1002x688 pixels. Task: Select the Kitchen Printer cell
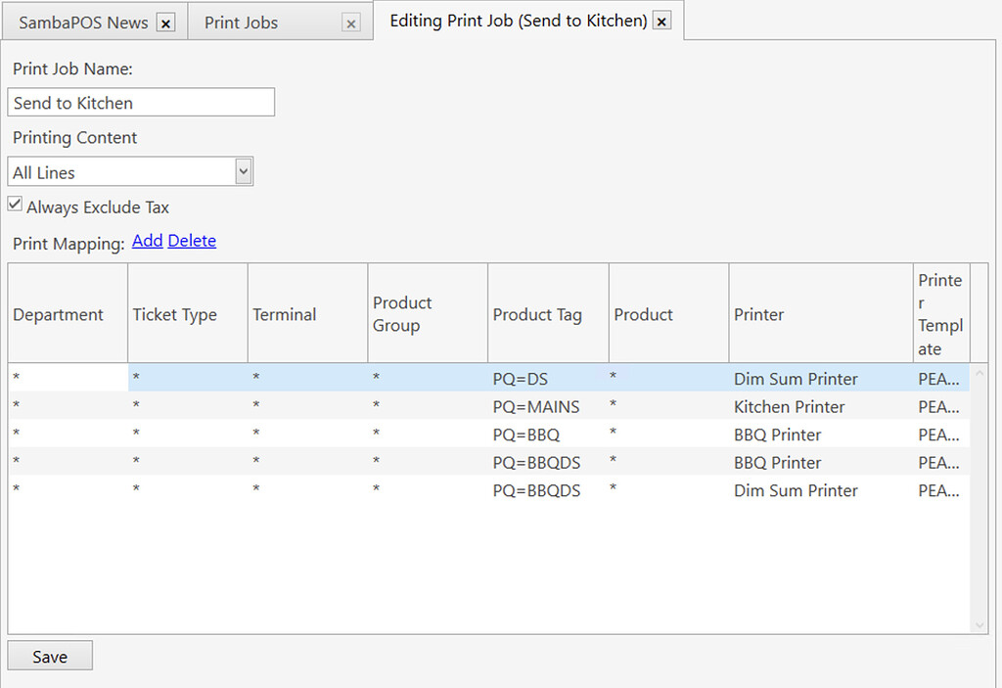pos(789,407)
